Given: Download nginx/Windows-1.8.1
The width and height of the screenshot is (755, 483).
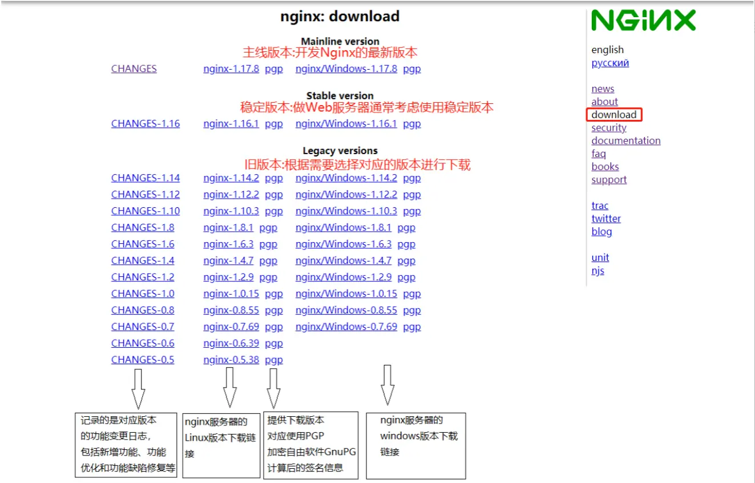Looking at the screenshot, I should coord(344,227).
